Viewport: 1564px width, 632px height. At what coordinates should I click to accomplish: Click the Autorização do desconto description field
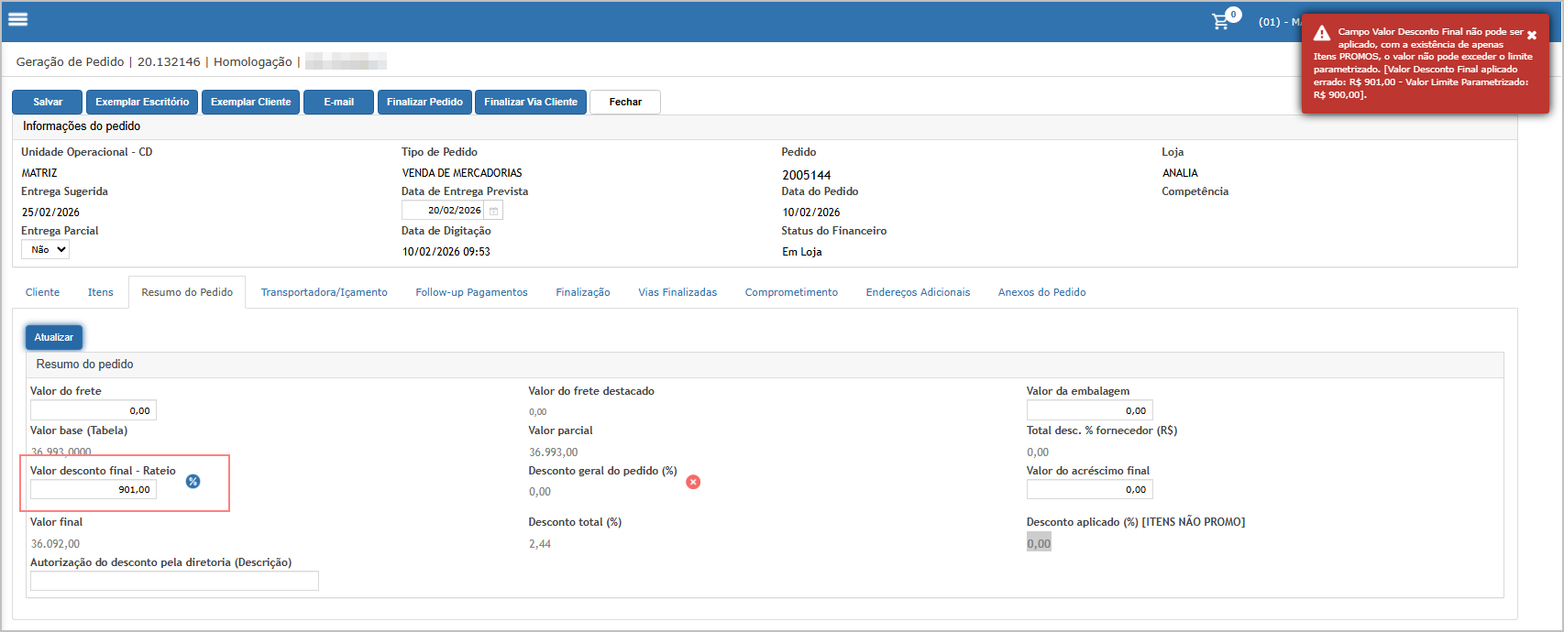tap(174, 581)
